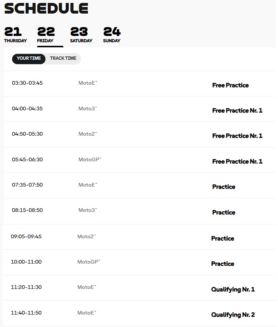
Task: Open Saturday 23 schedule tab
Action: click(x=81, y=35)
